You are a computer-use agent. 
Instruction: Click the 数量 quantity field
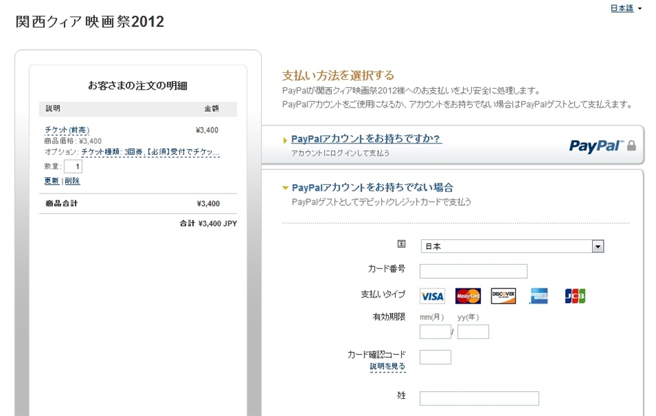tap(73, 166)
